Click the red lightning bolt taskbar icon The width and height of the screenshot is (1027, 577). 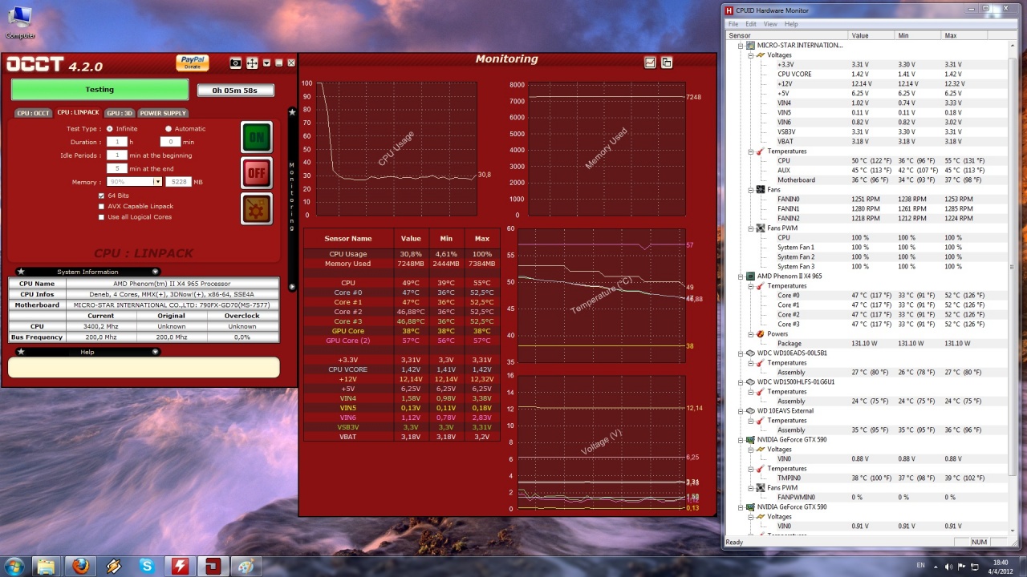[179, 566]
